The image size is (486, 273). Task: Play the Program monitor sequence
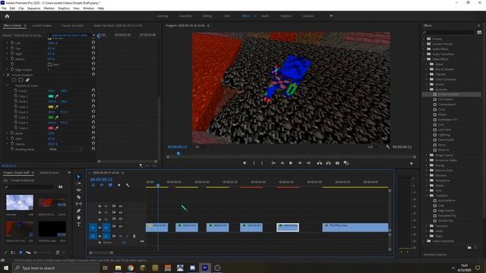(291, 163)
